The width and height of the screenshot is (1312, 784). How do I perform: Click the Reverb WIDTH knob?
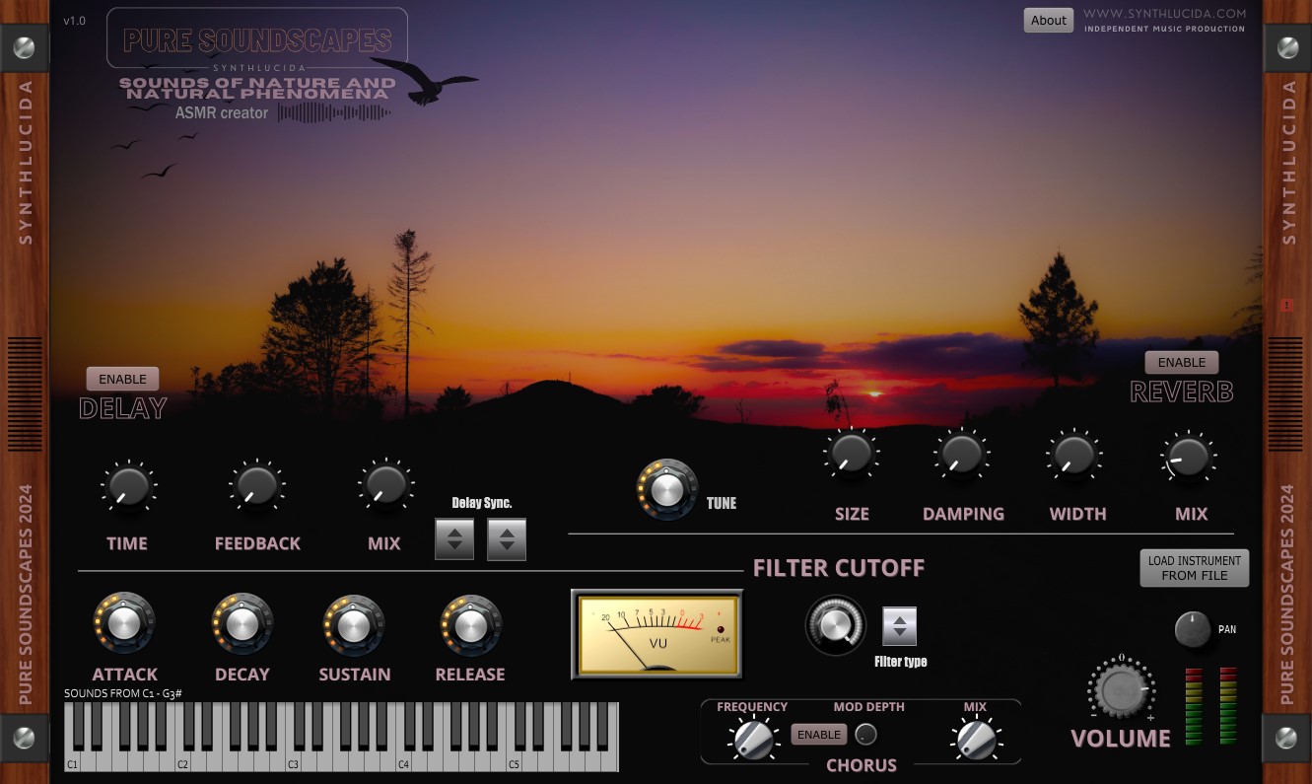(1073, 455)
